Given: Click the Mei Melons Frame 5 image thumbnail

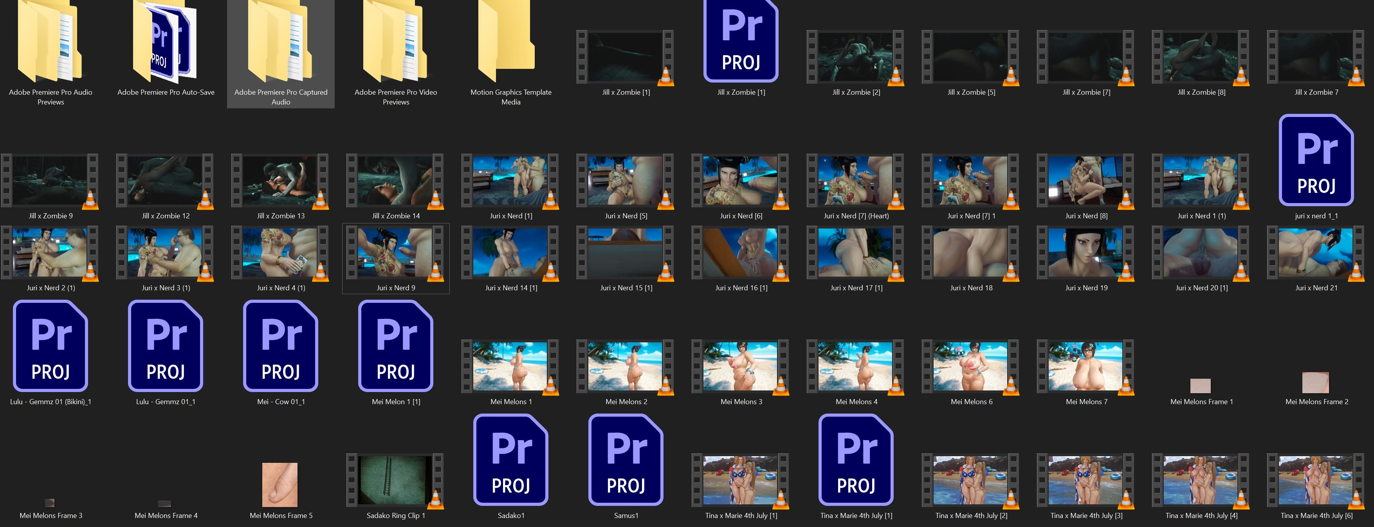Looking at the screenshot, I should click(x=279, y=485).
